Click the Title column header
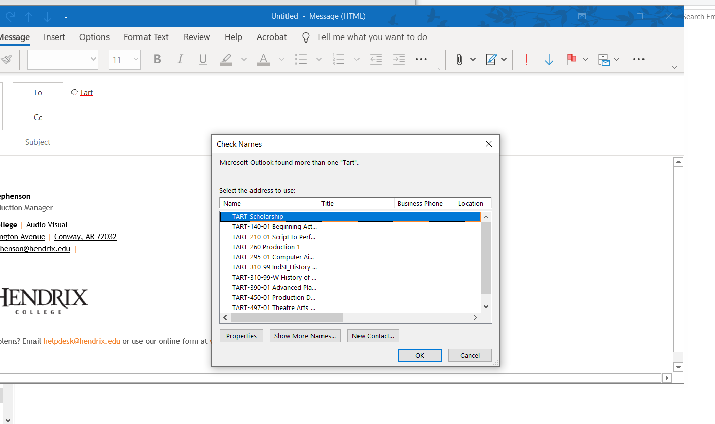Viewport: 715px width, 424px height. (356, 203)
